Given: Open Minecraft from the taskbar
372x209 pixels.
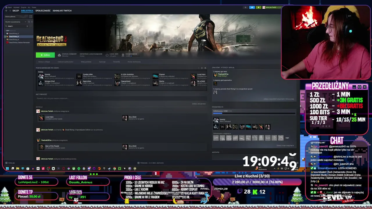Looking at the screenshot, I should pos(119,168).
